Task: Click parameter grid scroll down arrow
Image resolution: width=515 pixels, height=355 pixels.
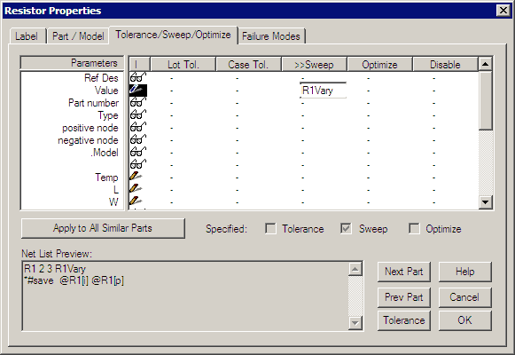Action: (x=486, y=201)
